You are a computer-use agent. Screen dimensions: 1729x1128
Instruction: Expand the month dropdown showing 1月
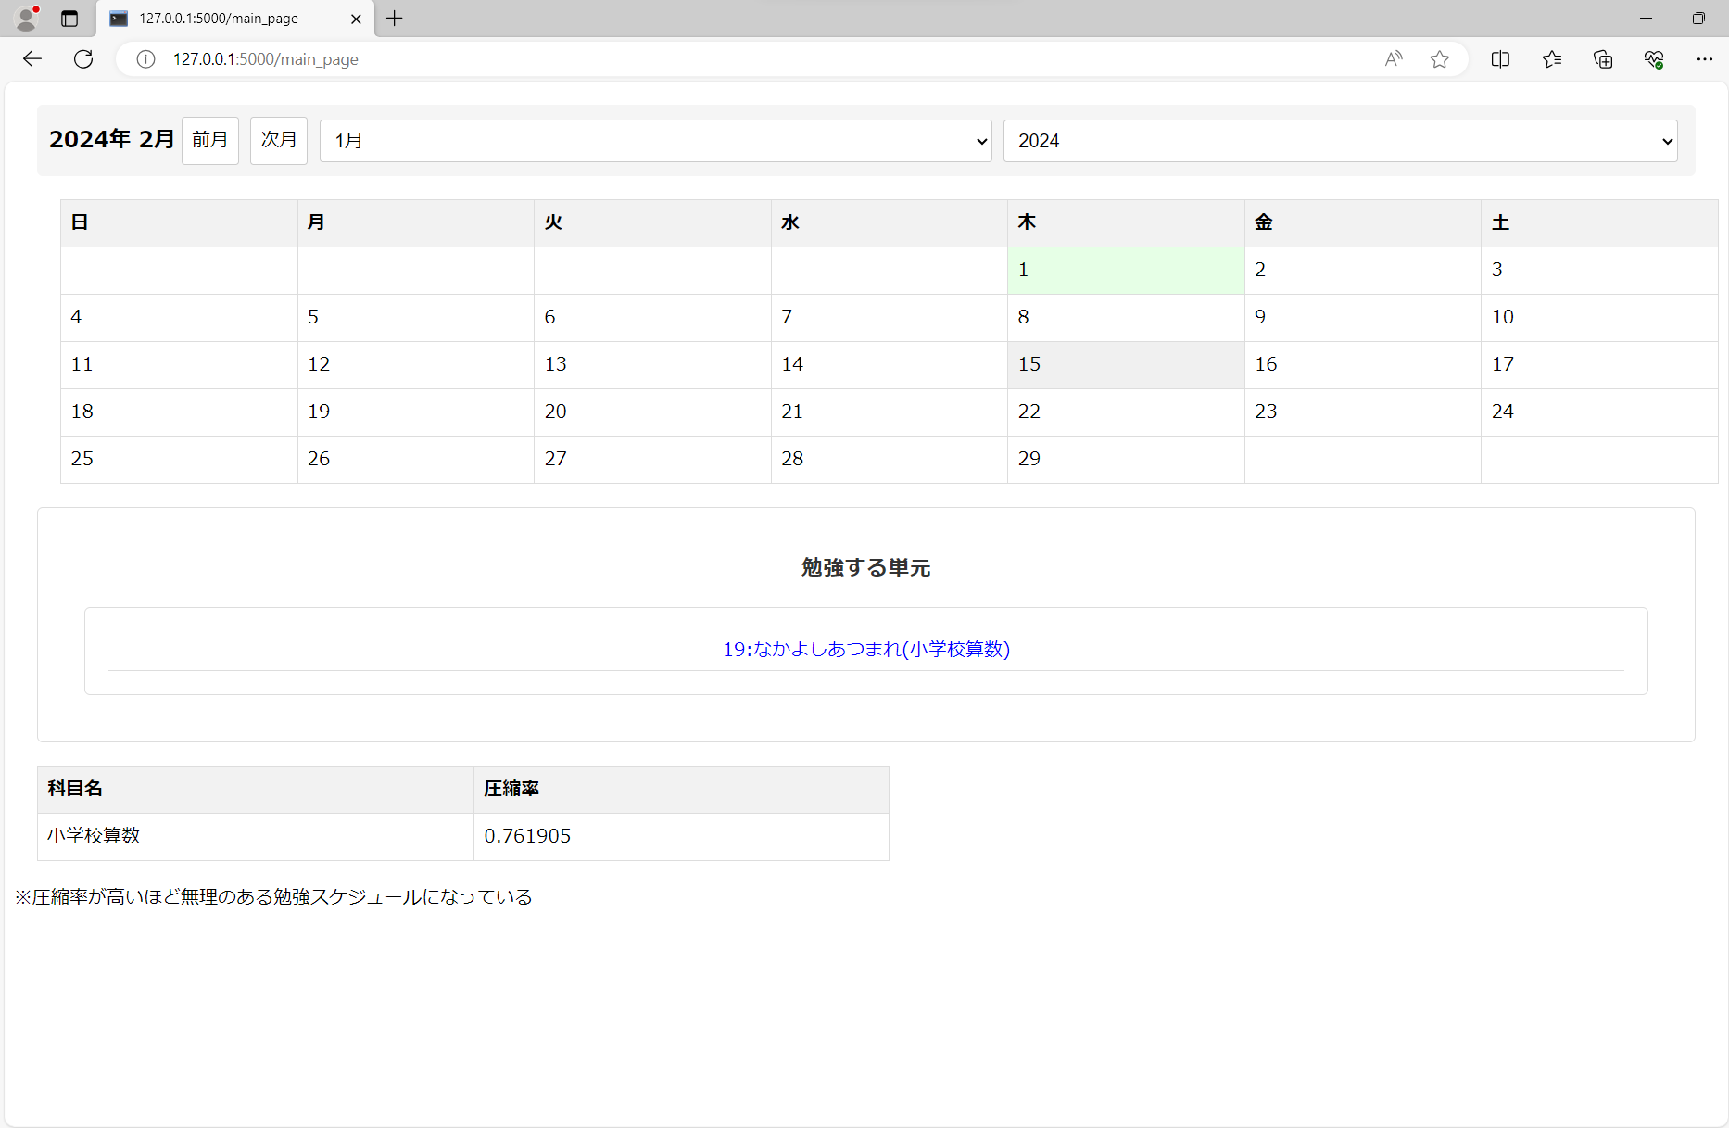pyautogui.click(x=655, y=141)
